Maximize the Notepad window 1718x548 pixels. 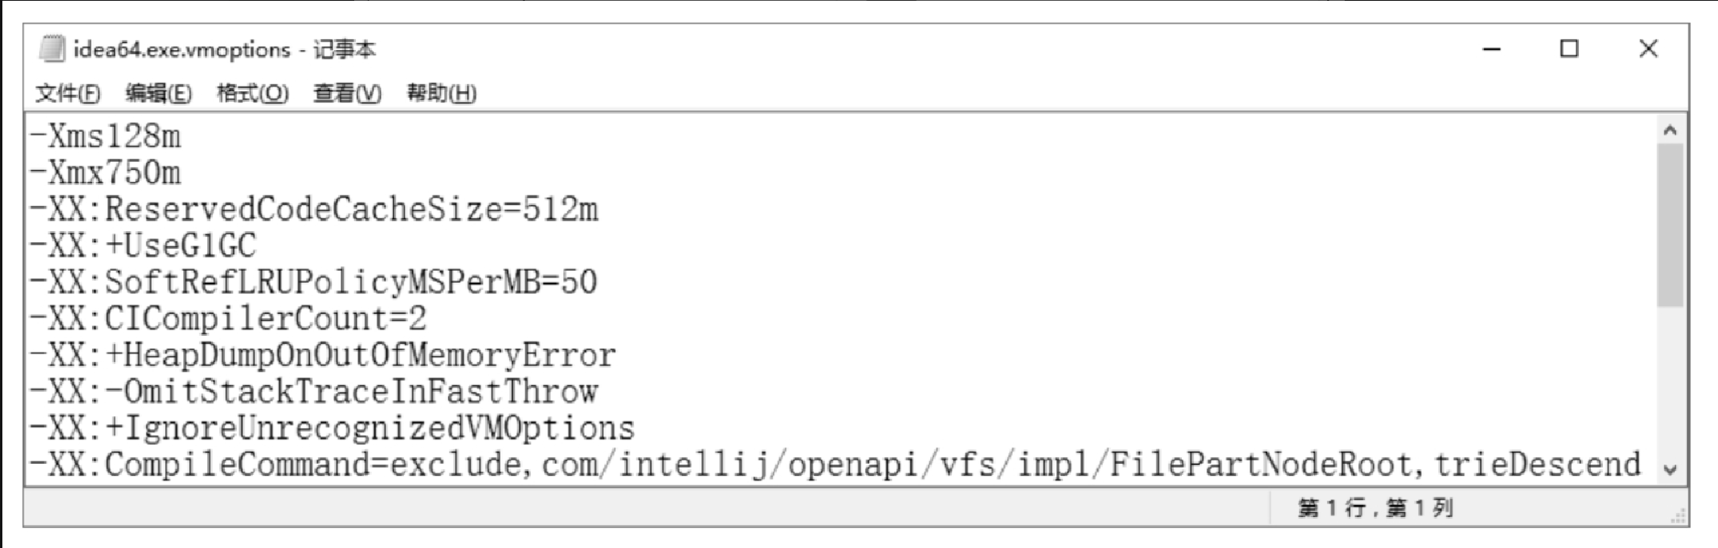pos(1569,49)
